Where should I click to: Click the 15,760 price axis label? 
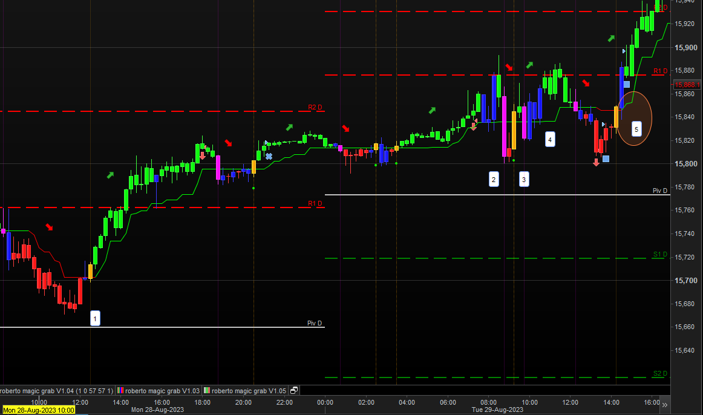tap(686, 210)
